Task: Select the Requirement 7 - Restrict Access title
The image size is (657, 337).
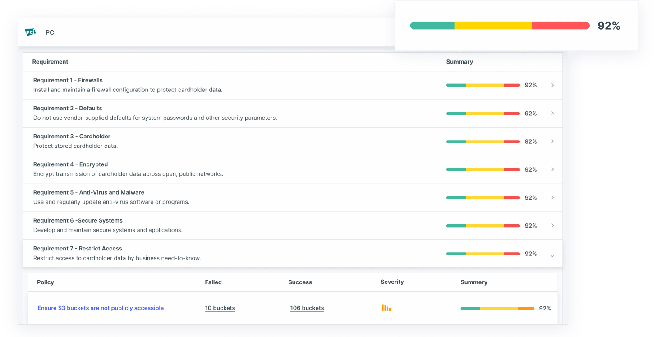Action: pyautogui.click(x=78, y=248)
